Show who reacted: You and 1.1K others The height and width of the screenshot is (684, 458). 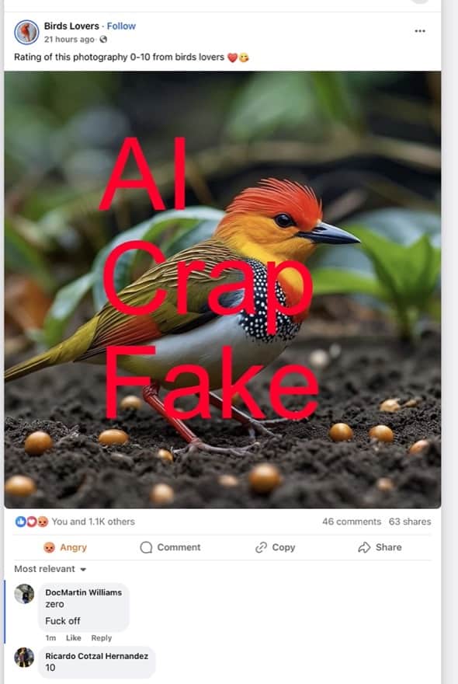click(93, 522)
